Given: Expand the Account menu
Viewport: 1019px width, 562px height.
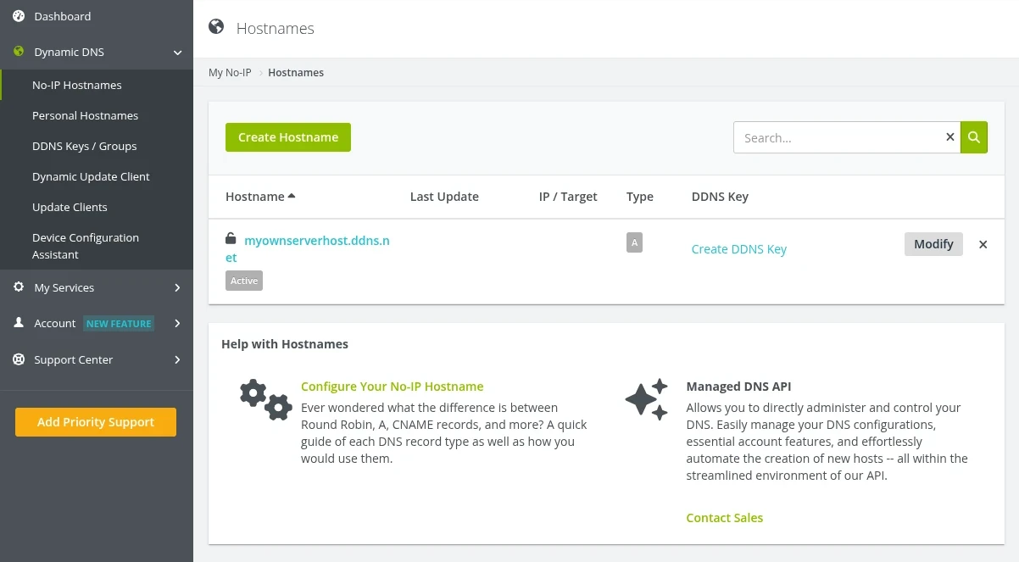Looking at the screenshot, I should coord(177,323).
